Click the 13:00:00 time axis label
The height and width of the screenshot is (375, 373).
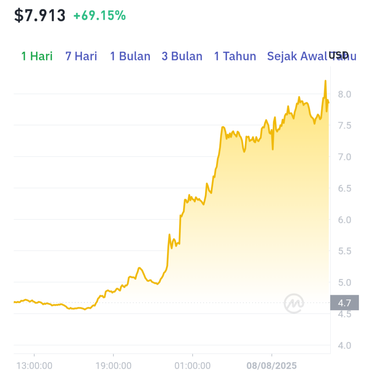coord(34,366)
